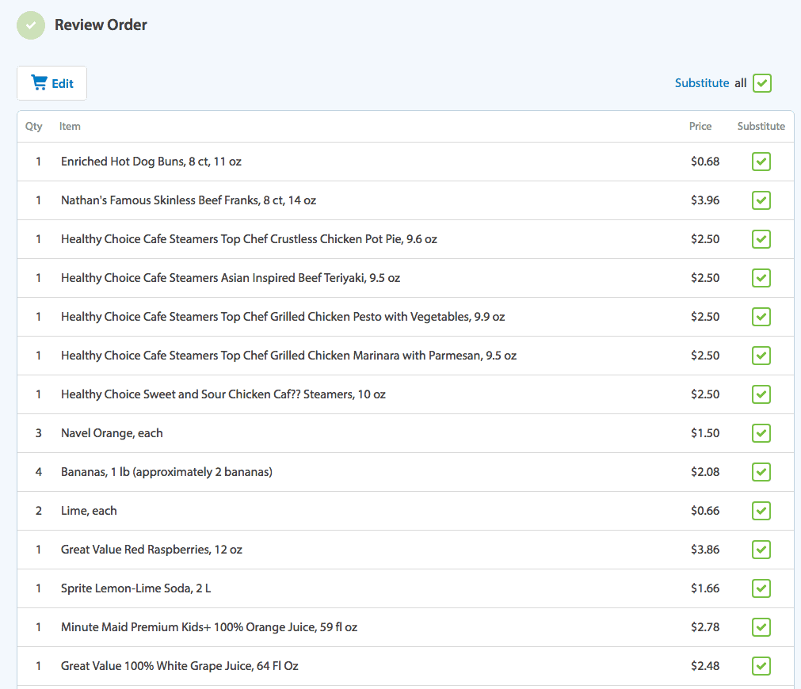The height and width of the screenshot is (689, 801).
Task: Click the $1.50 price of Navel Orange
Action: tap(705, 433)
